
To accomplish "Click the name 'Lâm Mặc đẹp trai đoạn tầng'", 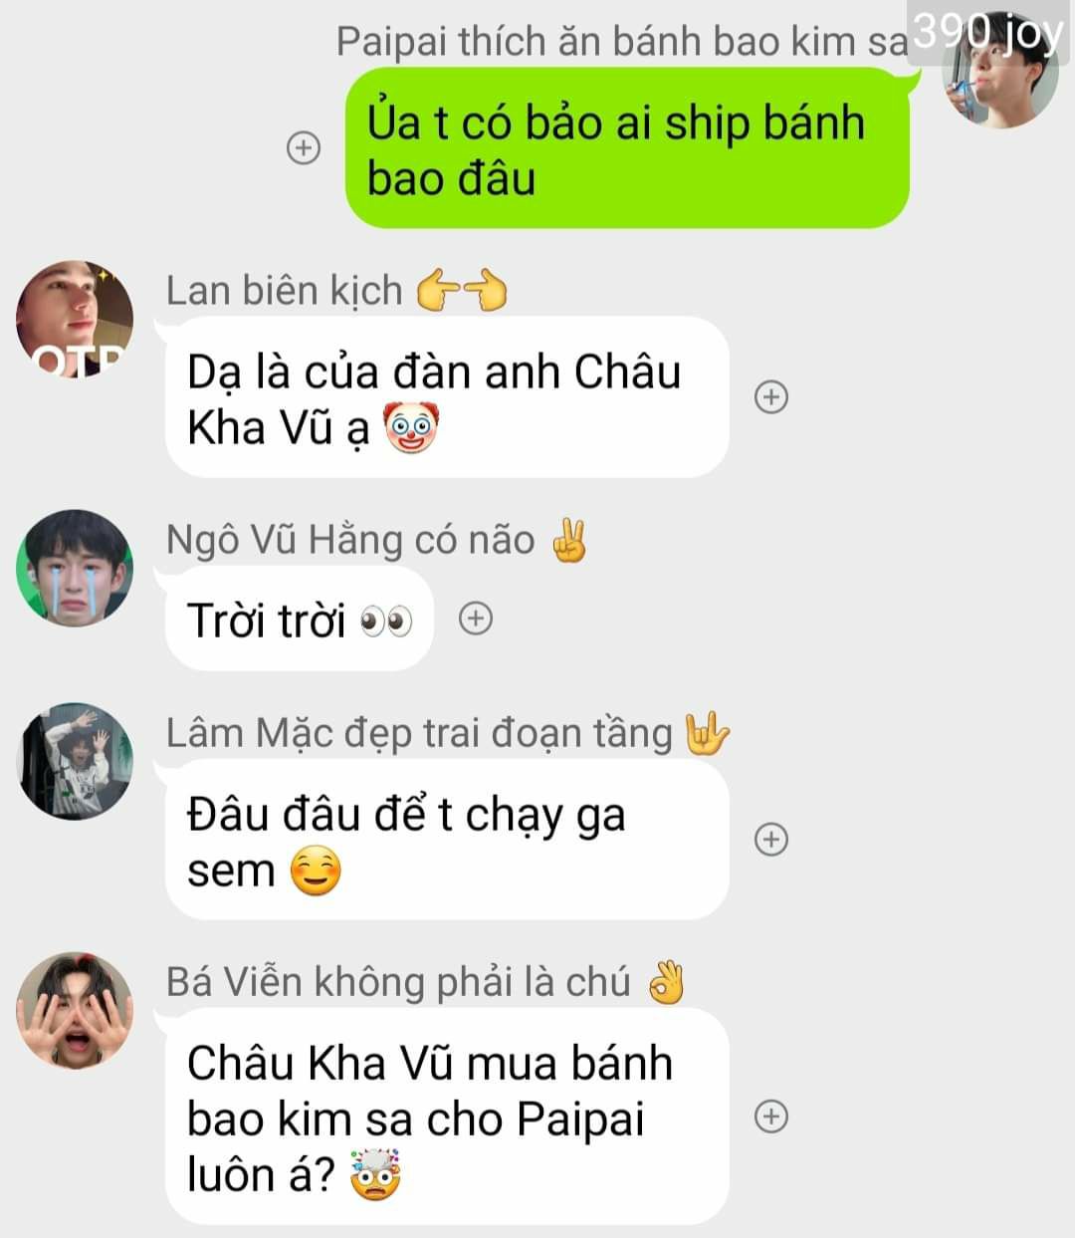I will tap(419, 733).
